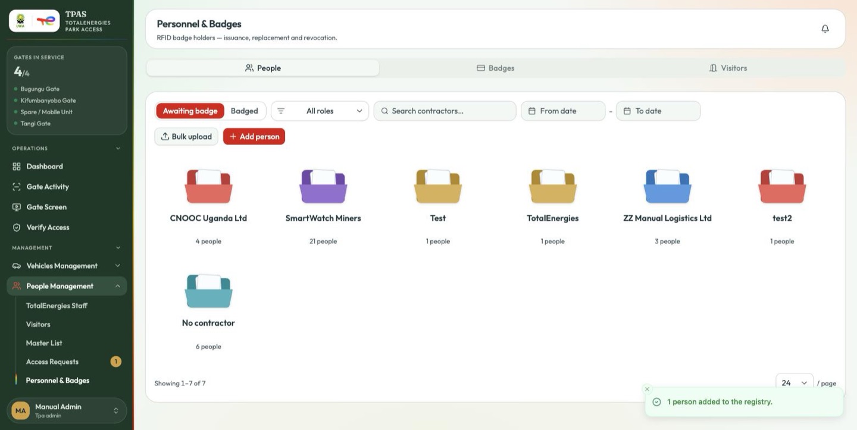Select the People tab
Viewport: 857px width, 430px height.
[x=263, y=68]
